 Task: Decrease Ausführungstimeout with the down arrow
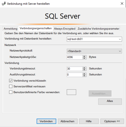coord(84,76)
